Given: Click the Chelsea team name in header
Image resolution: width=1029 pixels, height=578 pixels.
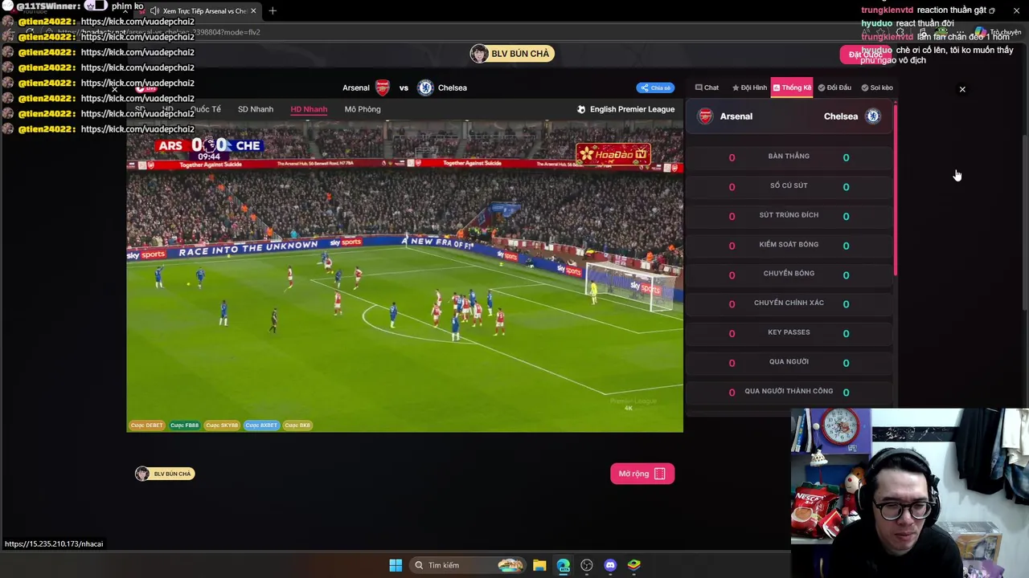Looking at the screenshot, I should click(x=452, y=88).
